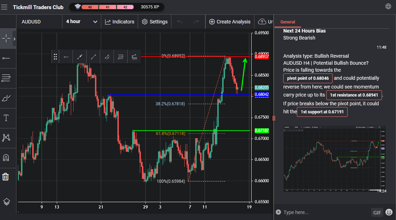Delete drawings with the trash icon
Screen dimensions: 396x220
pyautogui.click(x=6, y=177)
